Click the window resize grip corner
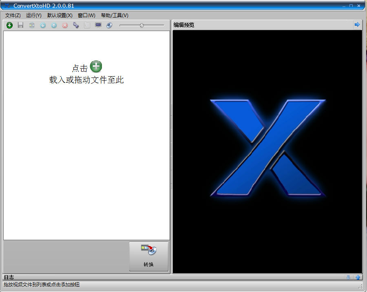 coord(360,286)
